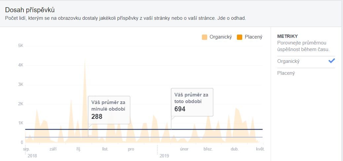The width and height of the screenshot is (343, 161).
Task: Click the current period average tooltip showing 694
Action: point(192,102)
